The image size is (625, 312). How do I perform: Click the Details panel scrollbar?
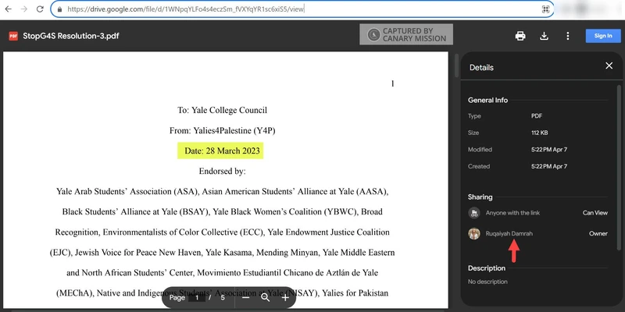click(x=619, y=167)
